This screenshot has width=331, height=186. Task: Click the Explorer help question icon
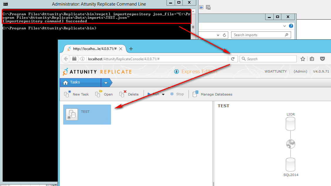291,26
